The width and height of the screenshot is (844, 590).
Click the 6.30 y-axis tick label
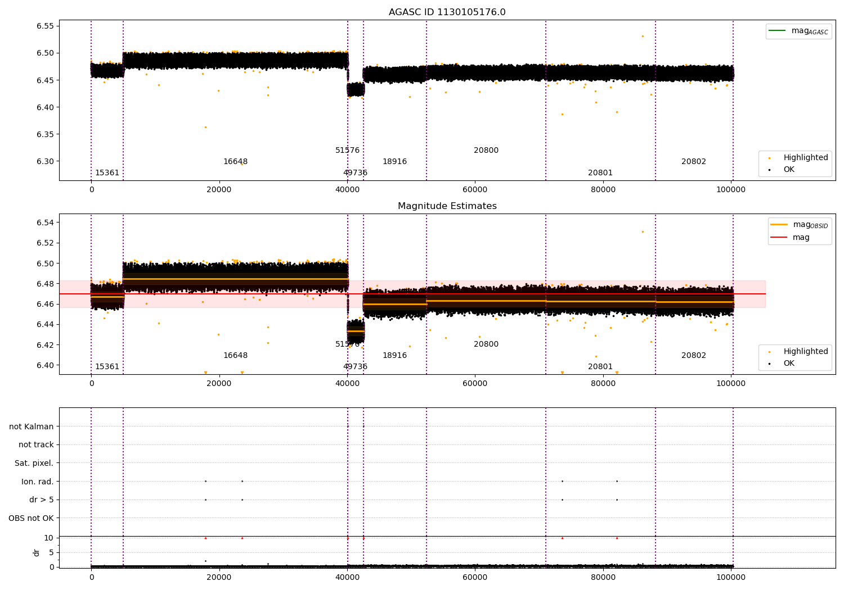coord(45,162)
